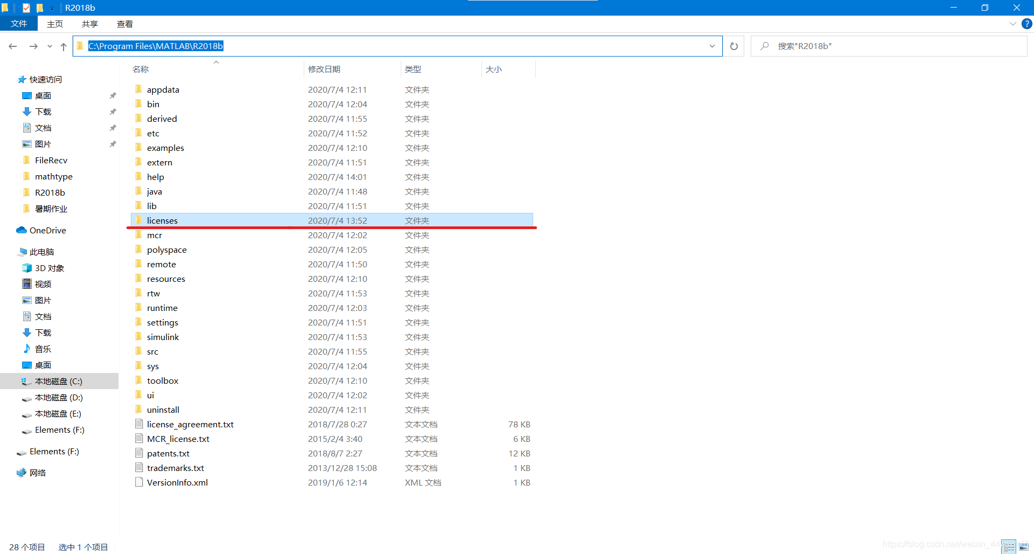Open mathtype folder in sidebar
This screenshot has width=1034, height=554.
53,177
